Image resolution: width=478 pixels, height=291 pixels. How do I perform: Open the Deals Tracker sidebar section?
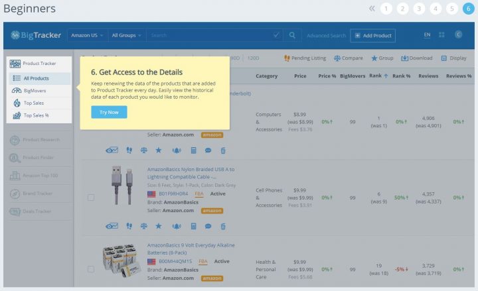point(39,211)
